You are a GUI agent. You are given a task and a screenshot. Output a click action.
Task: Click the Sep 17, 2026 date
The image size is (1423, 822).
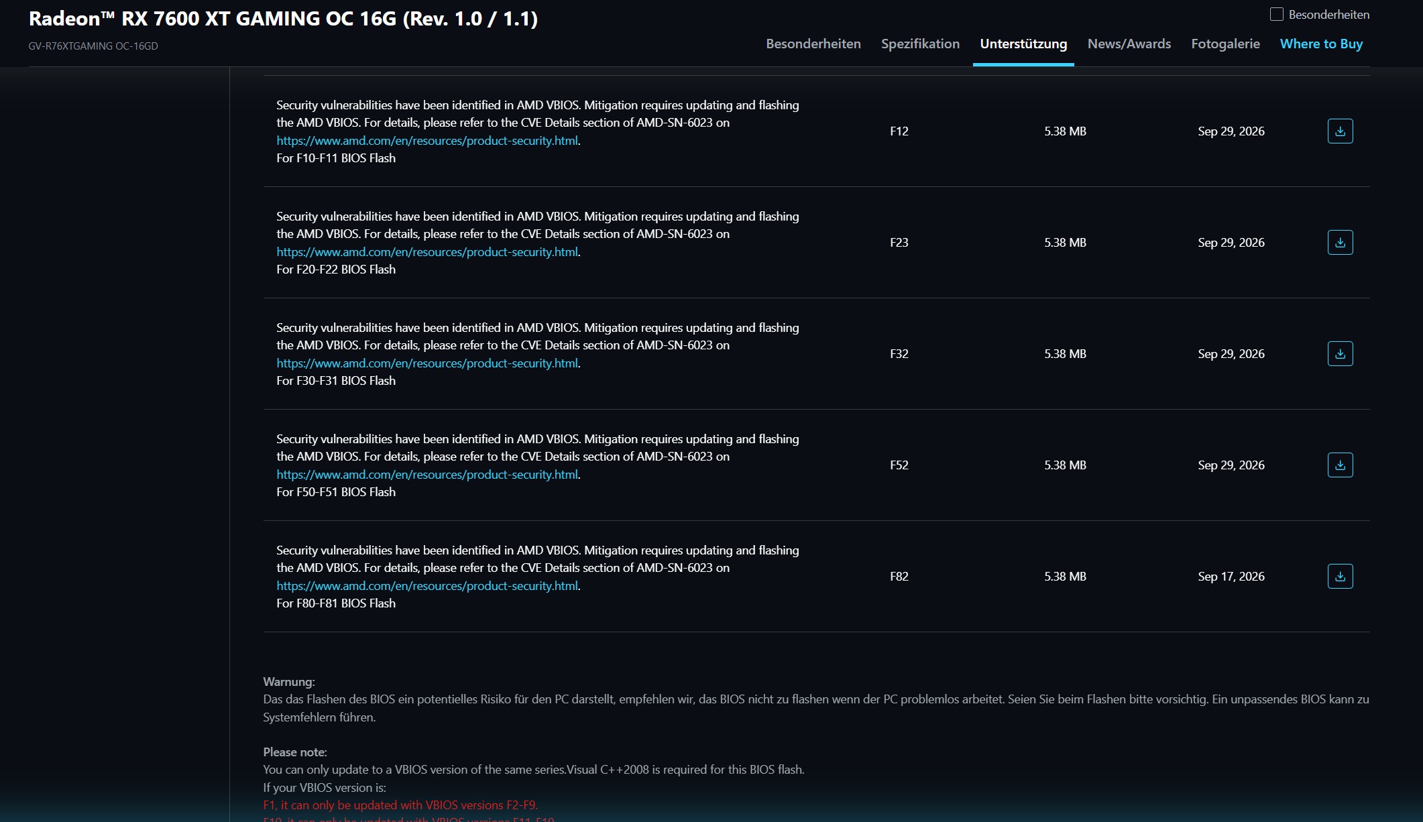[1231, 576]
